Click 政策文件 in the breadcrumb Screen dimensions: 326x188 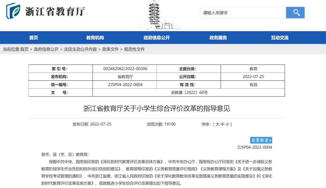pyautogui.click(x=110, y=49)
